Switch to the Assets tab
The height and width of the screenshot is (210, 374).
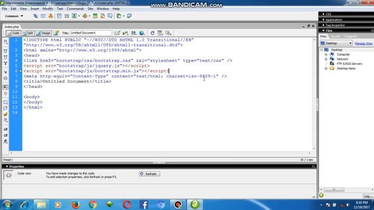pos(335,36)
